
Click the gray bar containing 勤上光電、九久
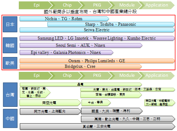tap(128, 119)
